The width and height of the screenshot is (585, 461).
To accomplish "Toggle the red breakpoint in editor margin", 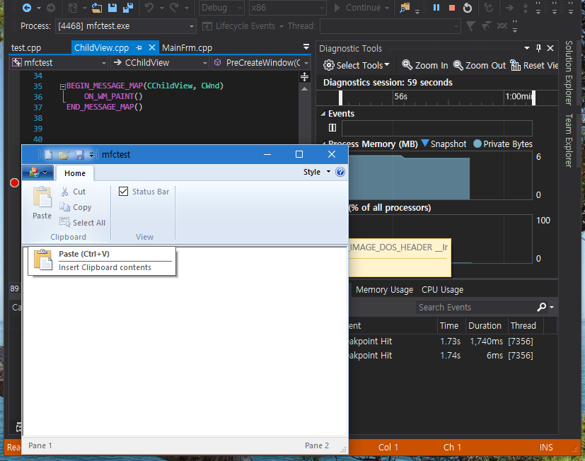I will click(14, 183).
